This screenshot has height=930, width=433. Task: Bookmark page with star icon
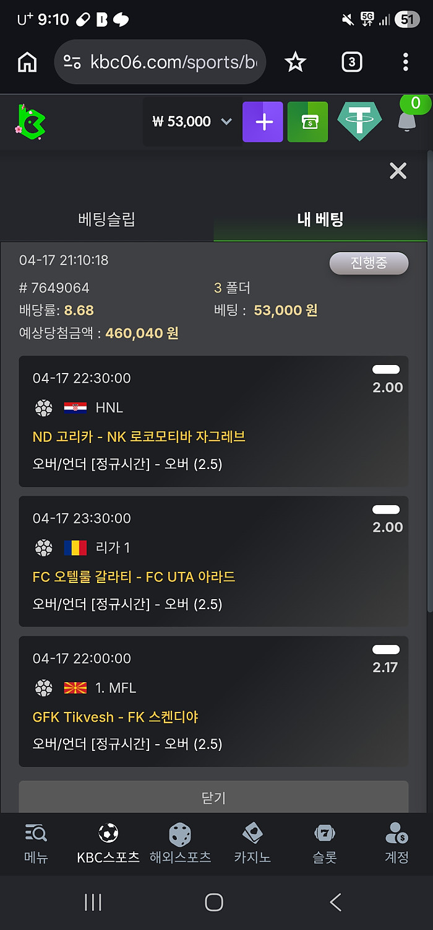coord(295,62)
